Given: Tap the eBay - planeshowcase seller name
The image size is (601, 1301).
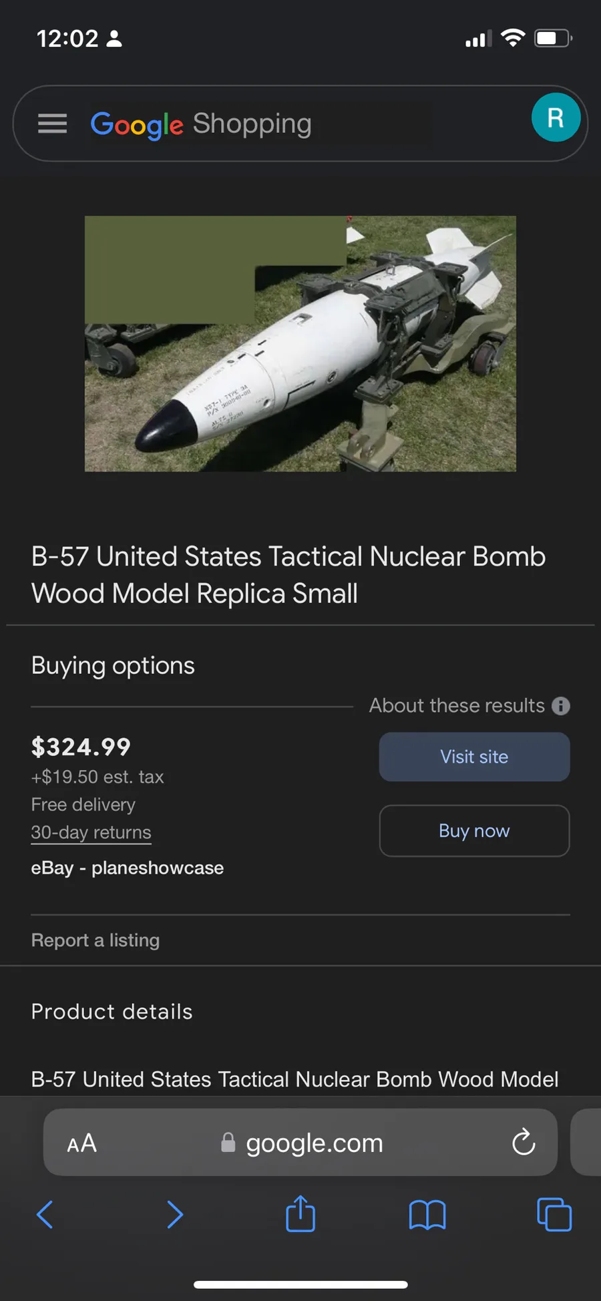Looking at the screenshot, I should click(x=127, y=868).
